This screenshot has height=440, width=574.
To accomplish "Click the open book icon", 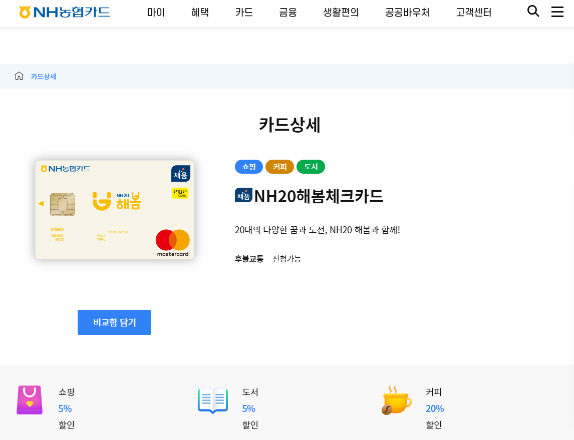I will click(213, 400).
